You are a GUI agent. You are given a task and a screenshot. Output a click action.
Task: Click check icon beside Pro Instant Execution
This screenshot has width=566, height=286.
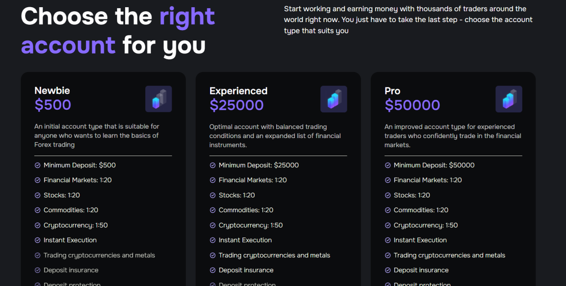[388, 241]
